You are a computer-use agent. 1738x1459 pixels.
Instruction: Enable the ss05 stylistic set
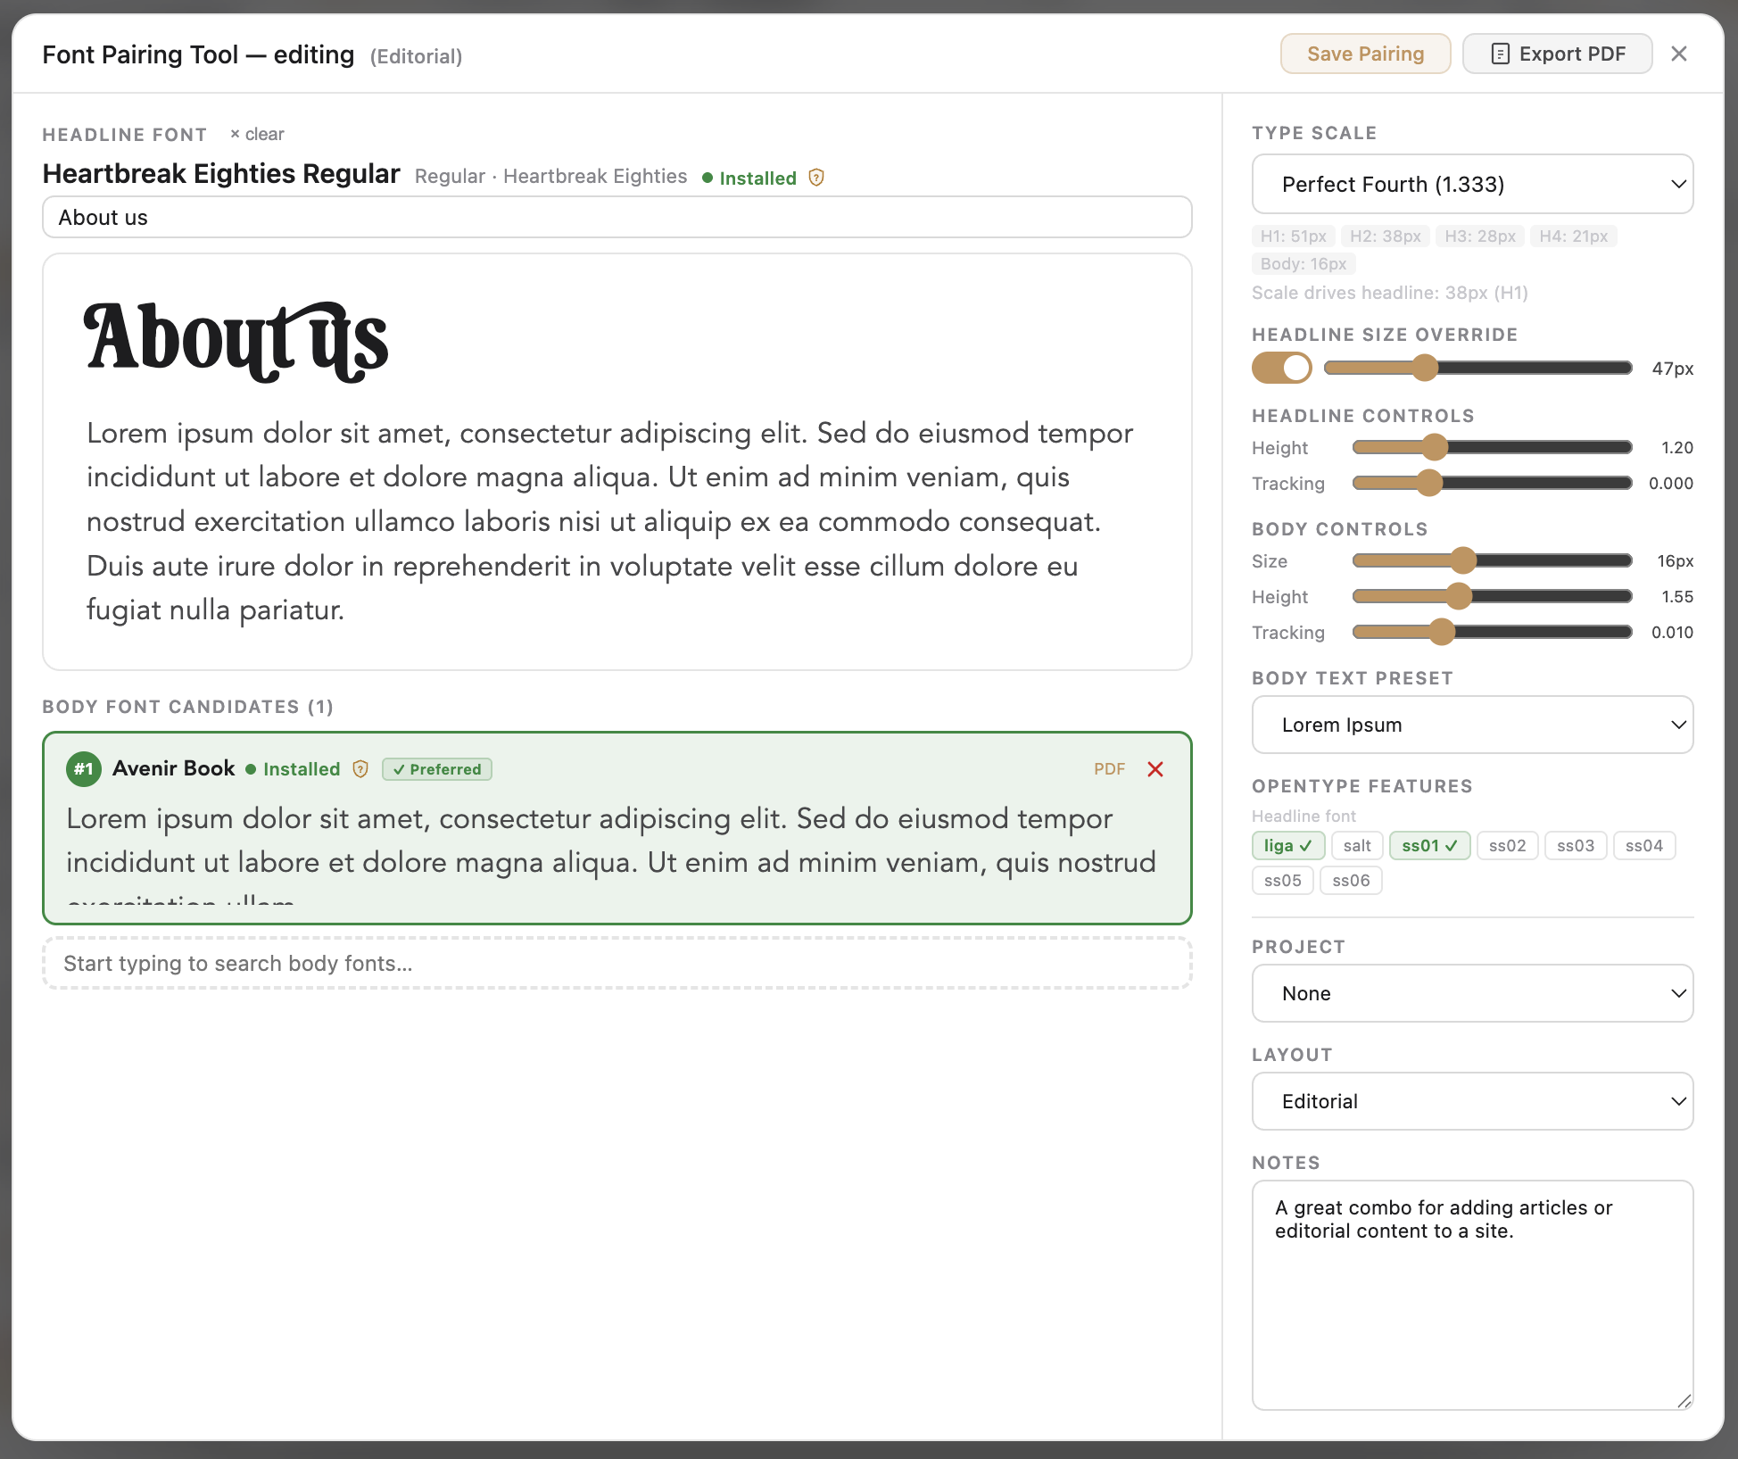pos(1282,880)
